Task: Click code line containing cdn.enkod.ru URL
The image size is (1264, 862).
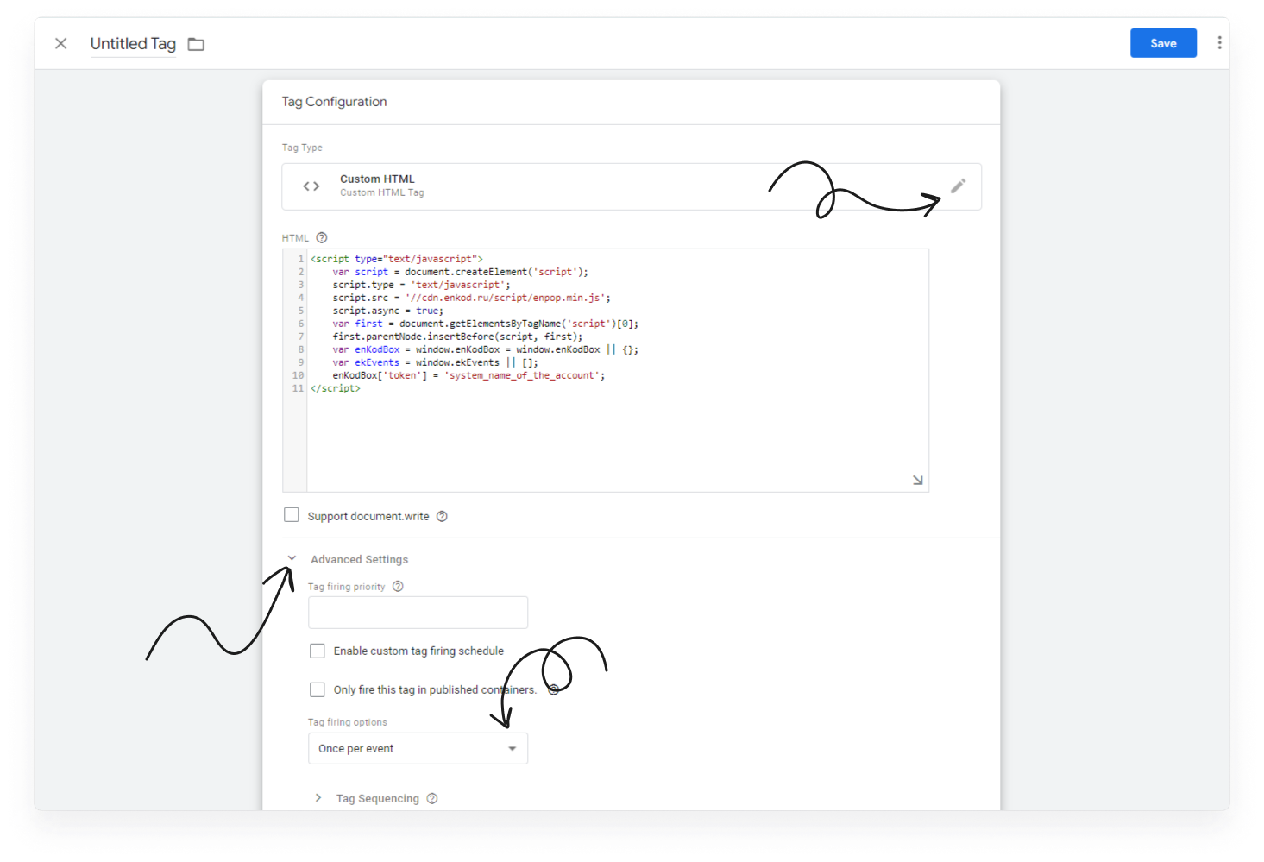Action: [x=471, y=298]
